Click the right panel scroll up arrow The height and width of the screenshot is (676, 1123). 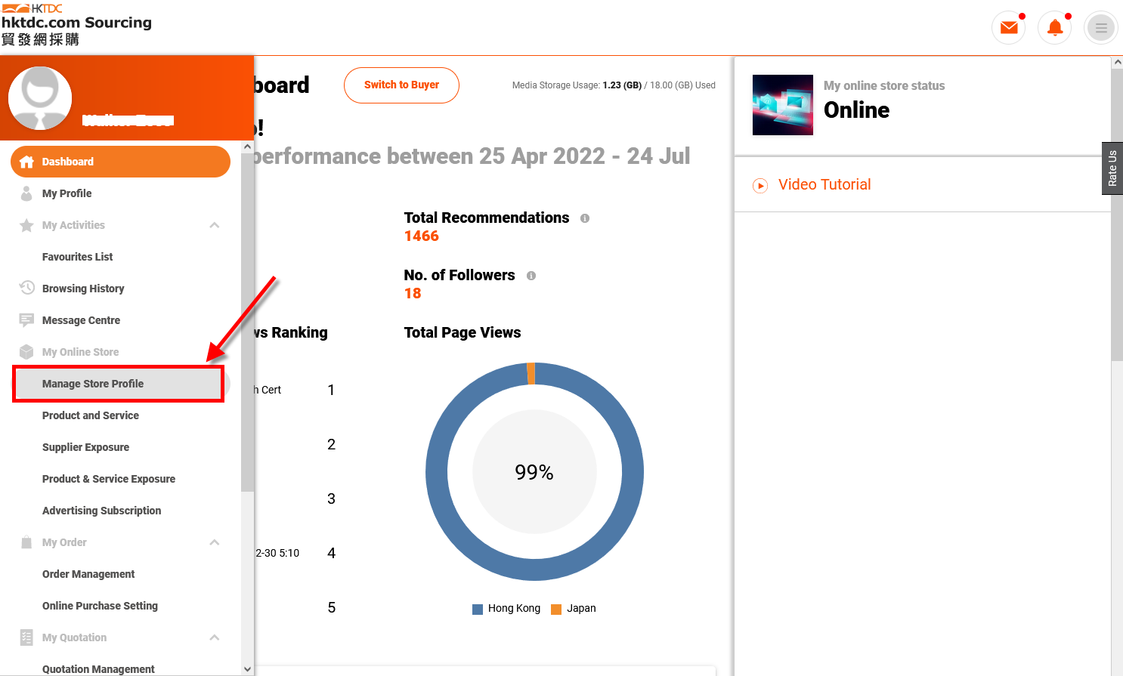point(1117,63)
